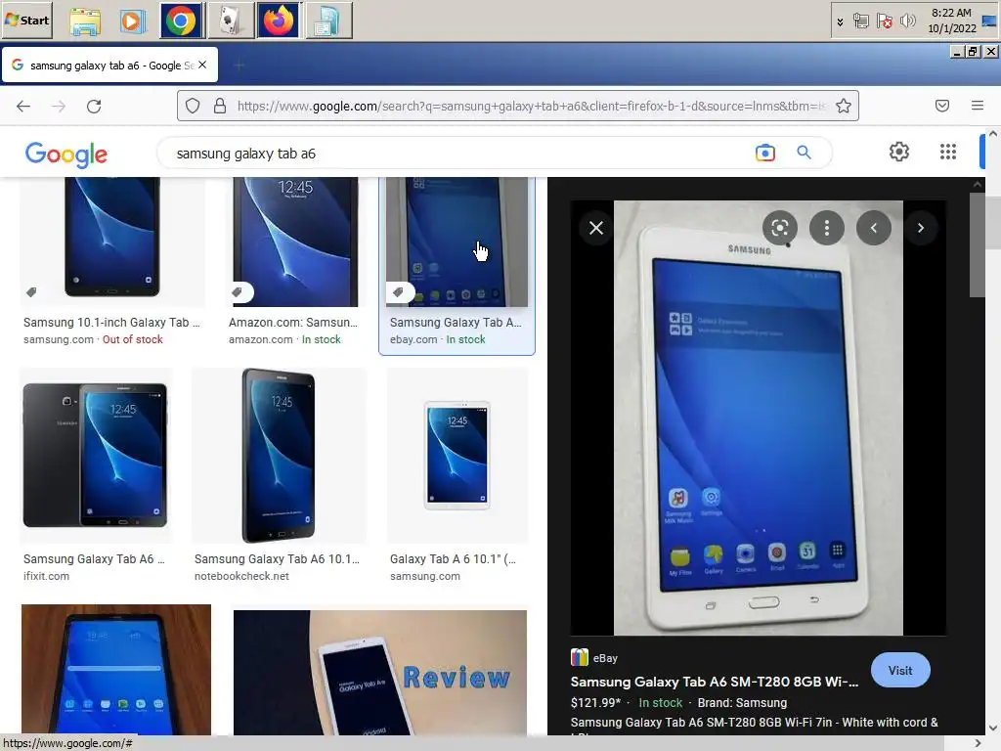Open 'Samsung Galaxy Tab A6 SM-T280 8GB Wi-...' title

pyautogui.click(x=715, y=682)
